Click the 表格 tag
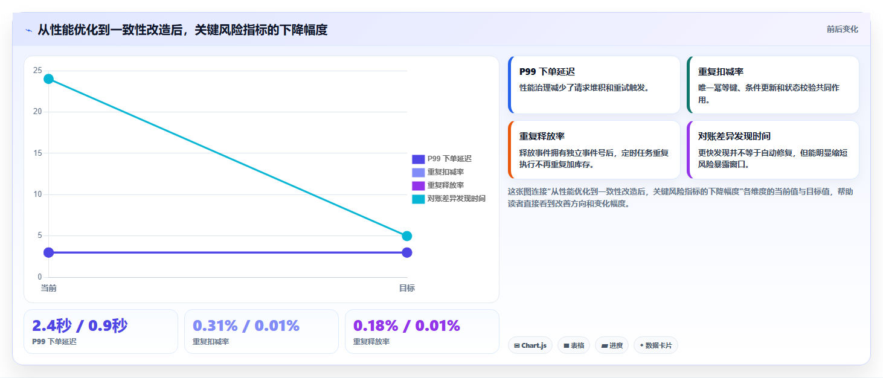Viewport: 883px width, 378px height. (574, 345)
